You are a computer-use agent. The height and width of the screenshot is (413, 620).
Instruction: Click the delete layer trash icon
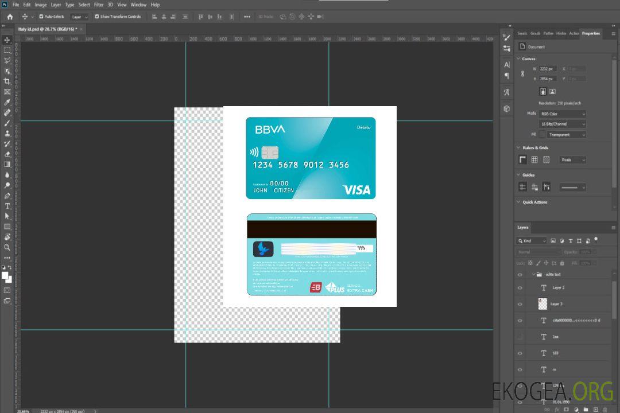[x=605, y=410]
